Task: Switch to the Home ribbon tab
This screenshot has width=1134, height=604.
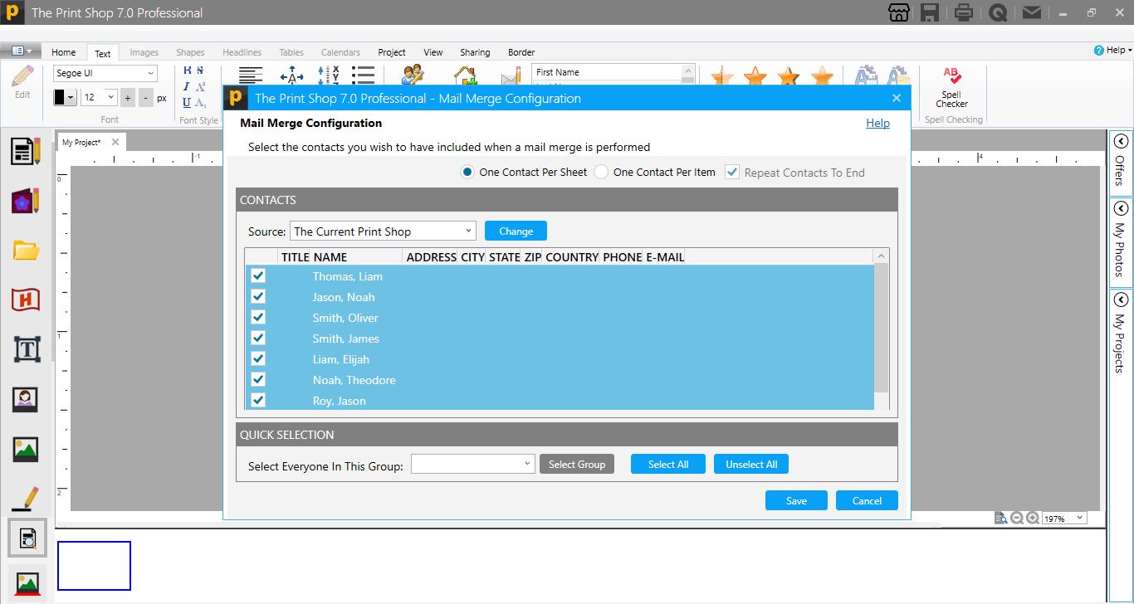Action: click(x=64, y=52)
